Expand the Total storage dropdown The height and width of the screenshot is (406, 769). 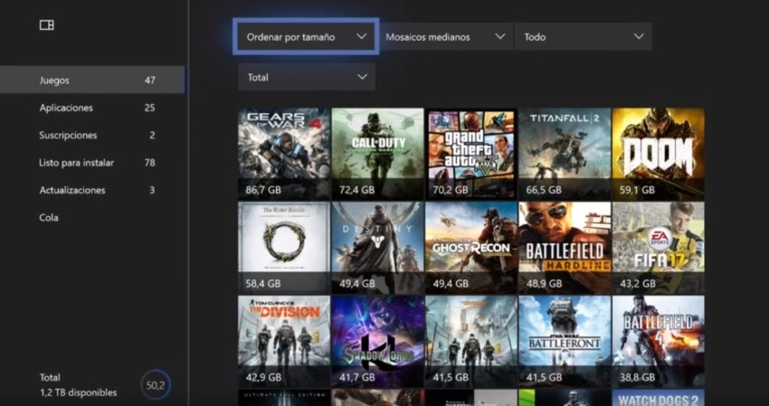(307, 77)
